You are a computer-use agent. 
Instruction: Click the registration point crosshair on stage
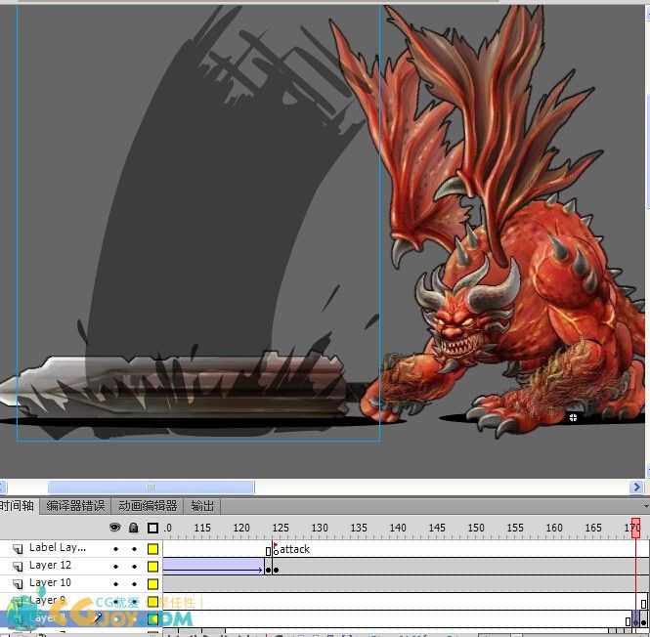pyautogui.click(x=573, y=418)
